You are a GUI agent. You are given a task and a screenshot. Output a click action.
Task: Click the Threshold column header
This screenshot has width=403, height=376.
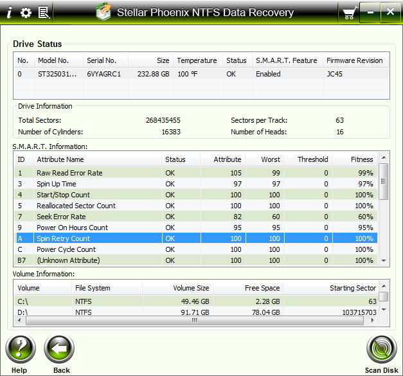(x=308, y=159)
